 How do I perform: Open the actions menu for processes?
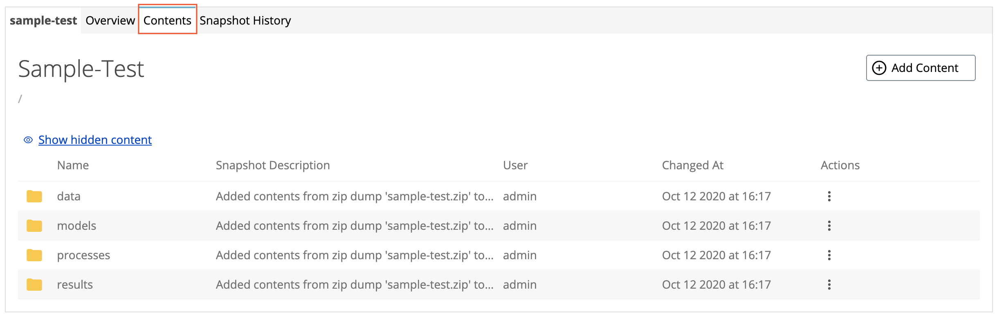(x=829, y=255)
